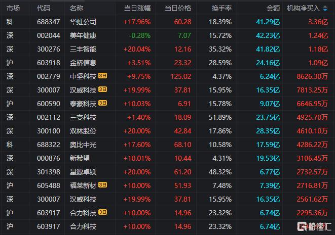Click the 3日 badge beside 中坚科技
335x235 pixels.
(x=102, y=76)
